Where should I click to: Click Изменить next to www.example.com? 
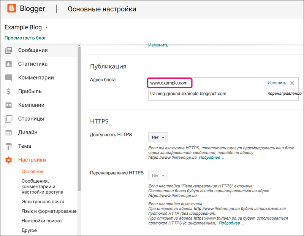pyautogui.click(x=277, y=83)
